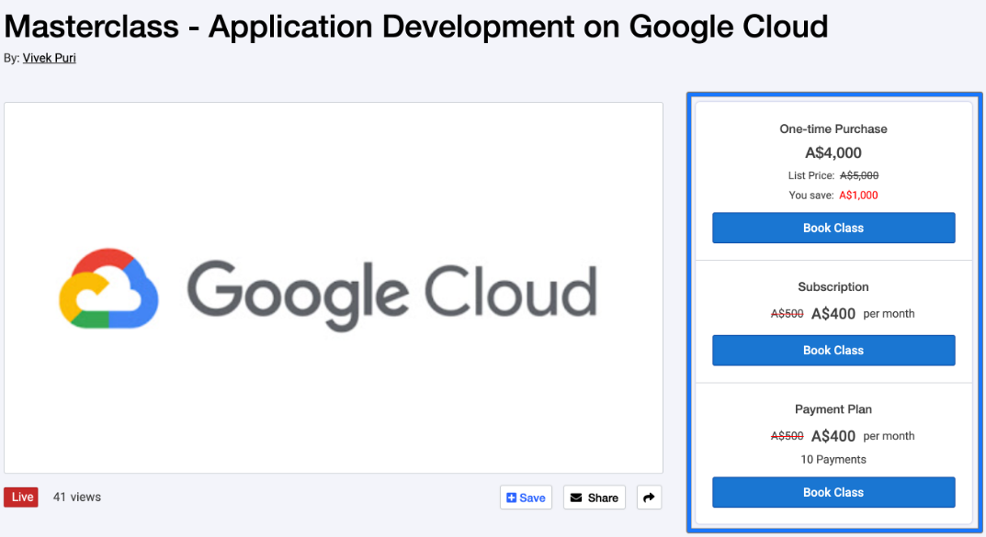Book Class under One-time Purchase
This screenshot has height=537, width=986.
tap(833, 228)
